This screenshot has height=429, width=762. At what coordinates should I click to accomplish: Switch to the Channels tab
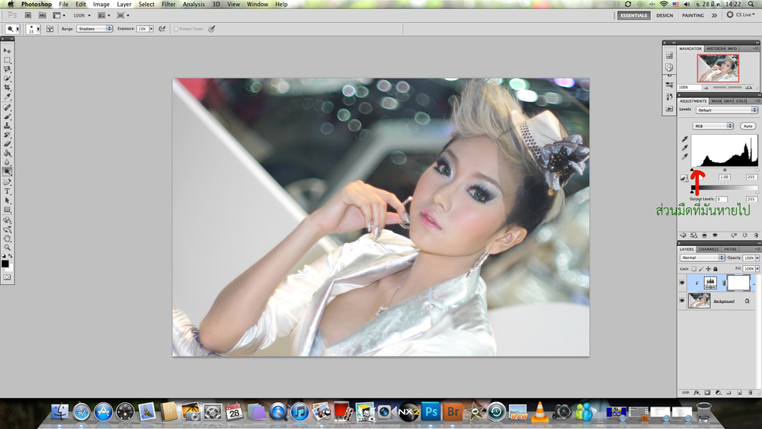709,249
